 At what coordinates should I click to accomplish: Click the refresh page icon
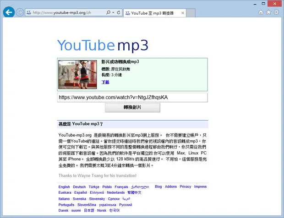[x=119, y=12]
